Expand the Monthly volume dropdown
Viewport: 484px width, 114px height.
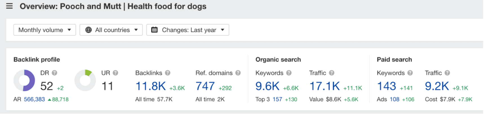click(x=45, y=30)
